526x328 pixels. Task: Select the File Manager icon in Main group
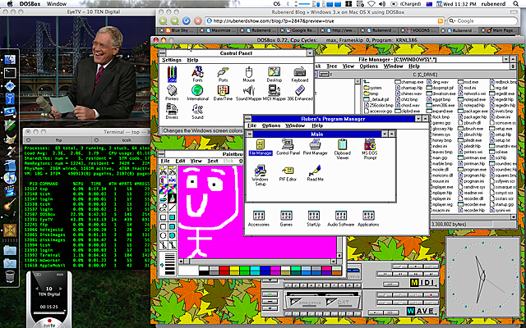261,148
